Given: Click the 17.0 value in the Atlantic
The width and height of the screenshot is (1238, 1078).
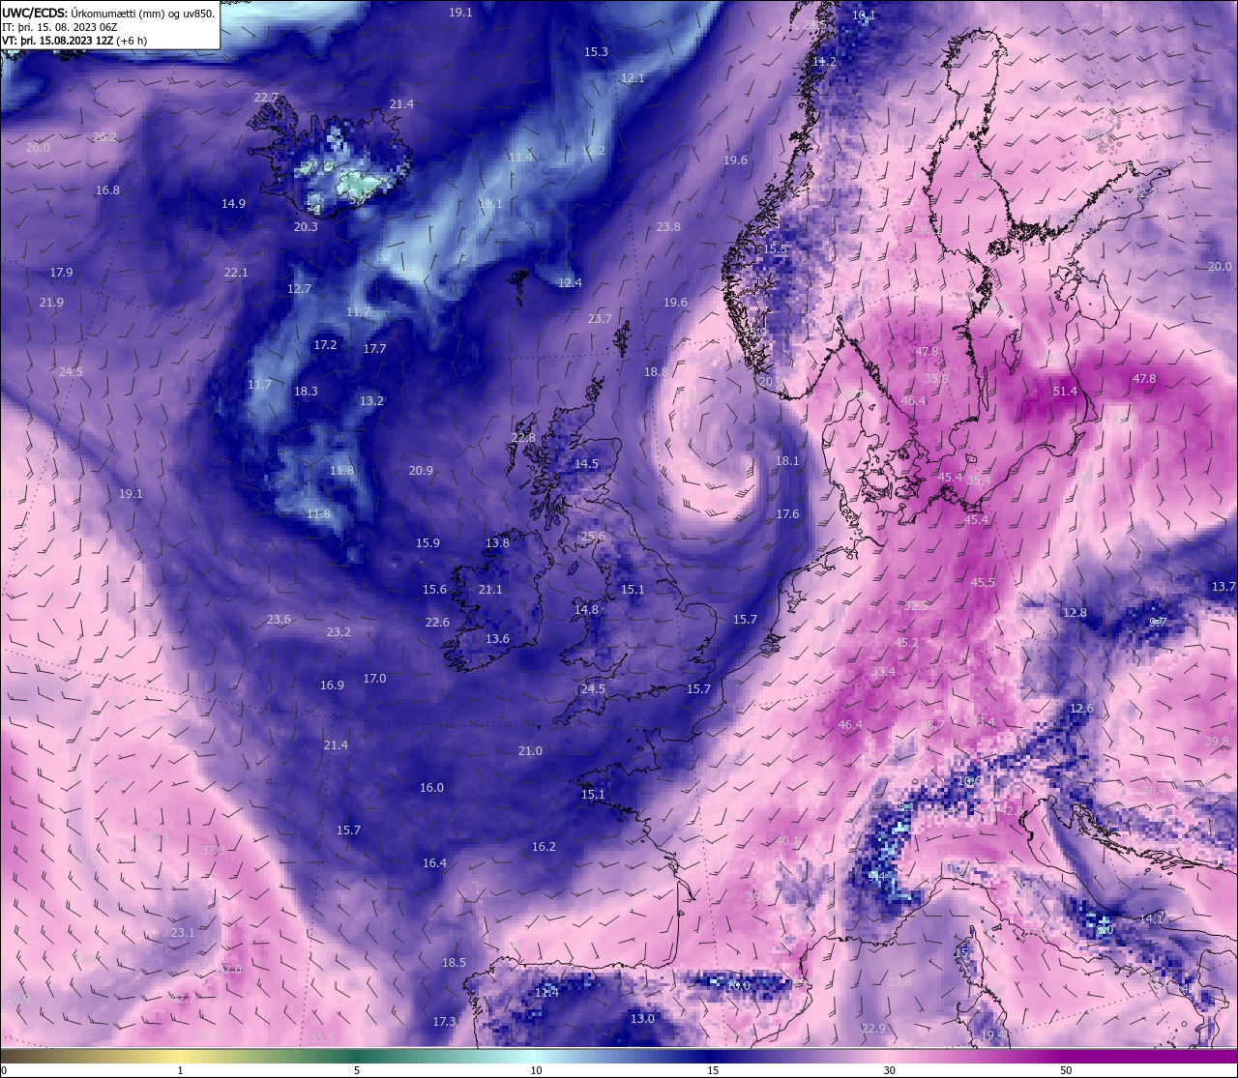Looking at the screenshot, I should pyautogui.click(x=374, y=678).
